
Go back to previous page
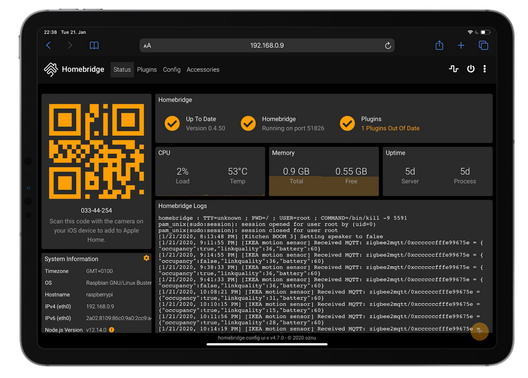click(49, 45)
